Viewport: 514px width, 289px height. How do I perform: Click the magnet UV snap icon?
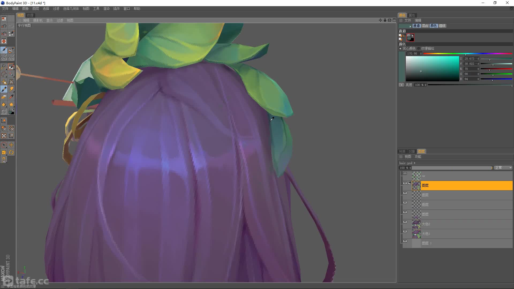click(4, 160)
